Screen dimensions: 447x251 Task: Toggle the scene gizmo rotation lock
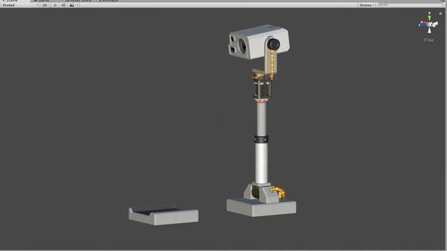point(441,13)
